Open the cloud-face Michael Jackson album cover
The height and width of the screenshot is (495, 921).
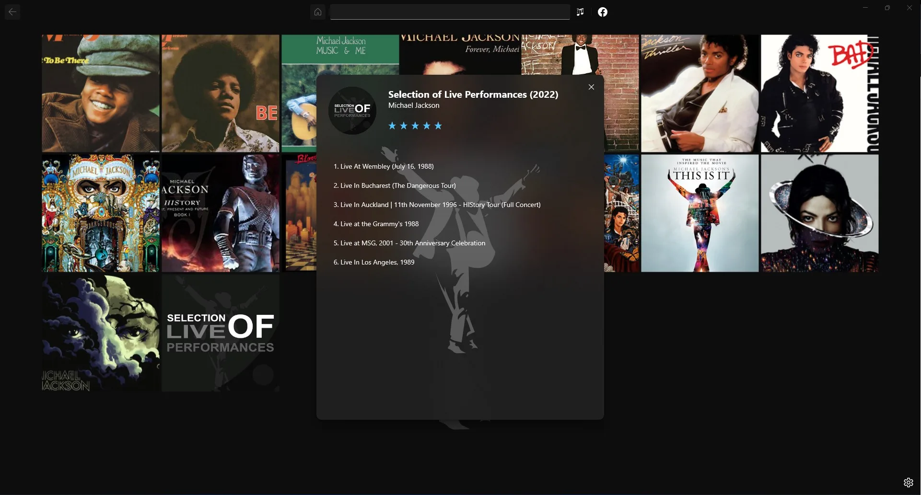point(101,333)
